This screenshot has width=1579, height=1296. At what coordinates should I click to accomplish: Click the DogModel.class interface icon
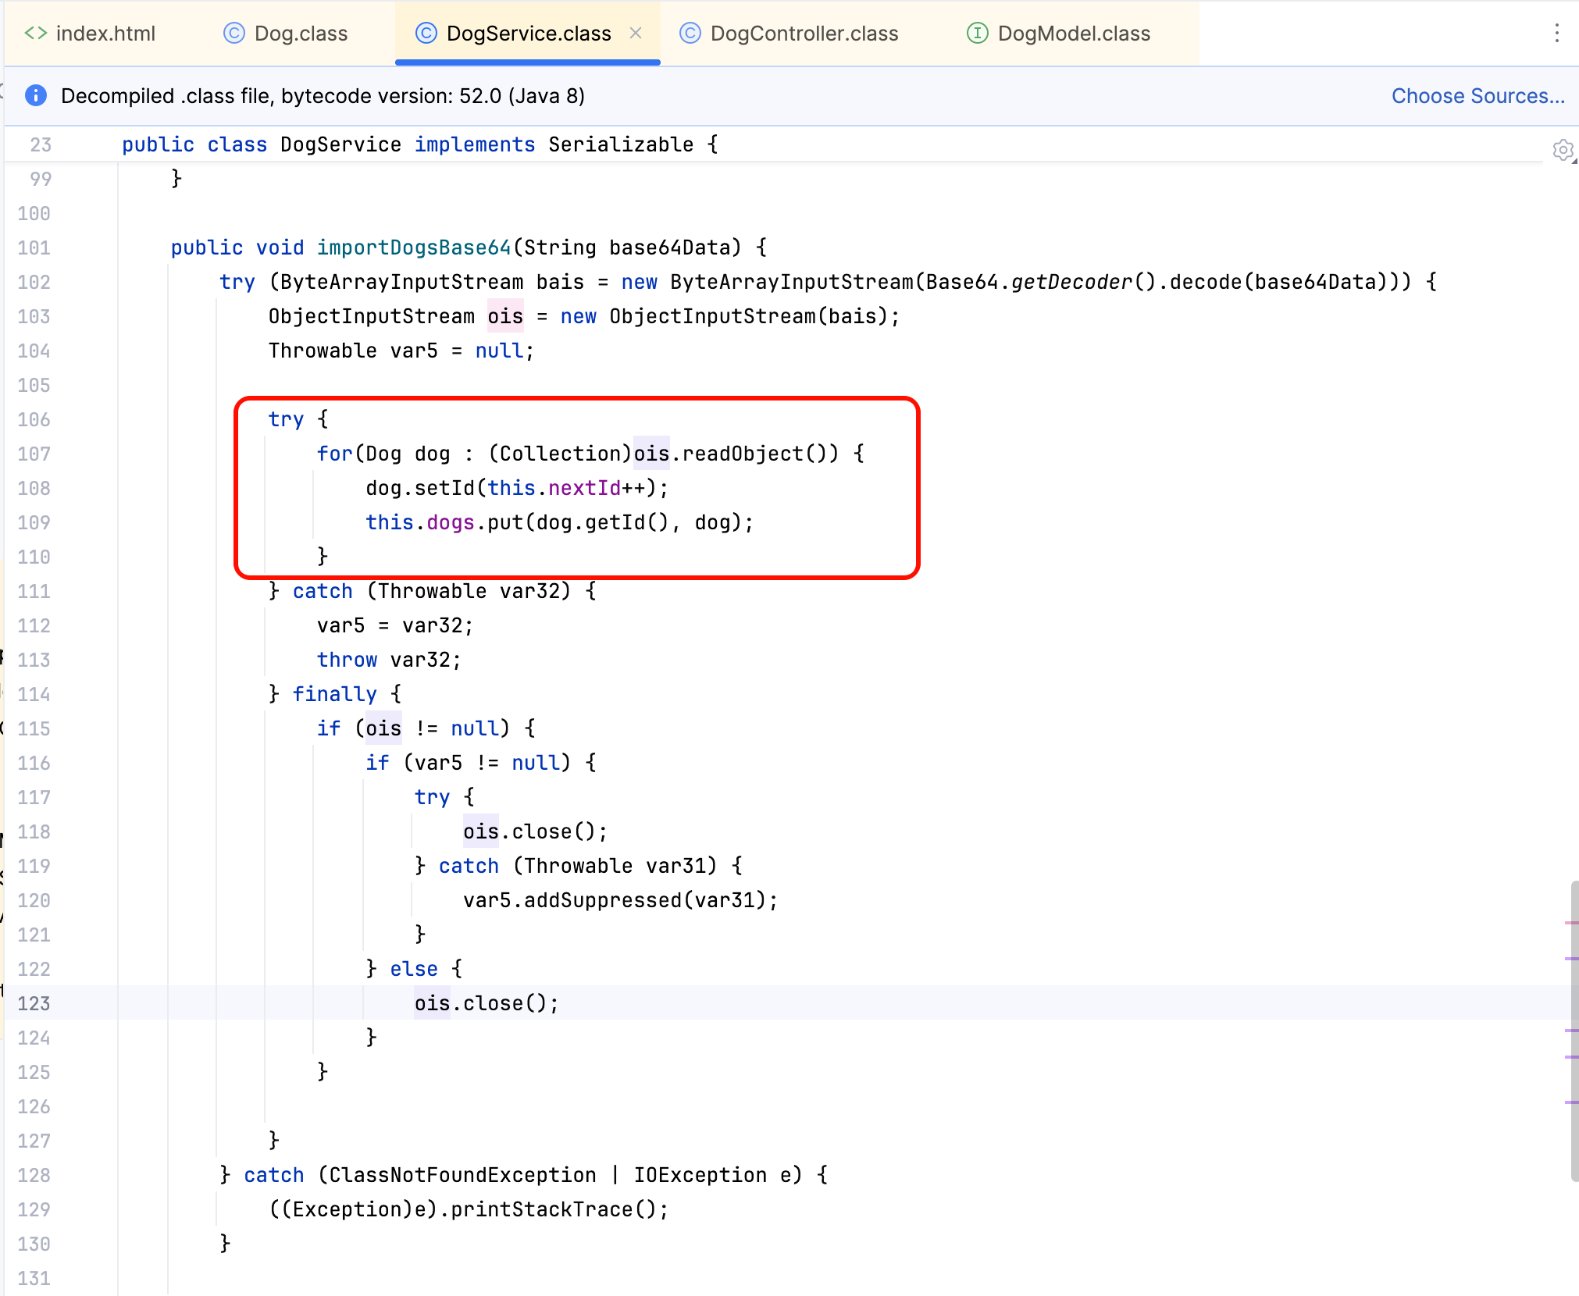click(x=977, y=33)
